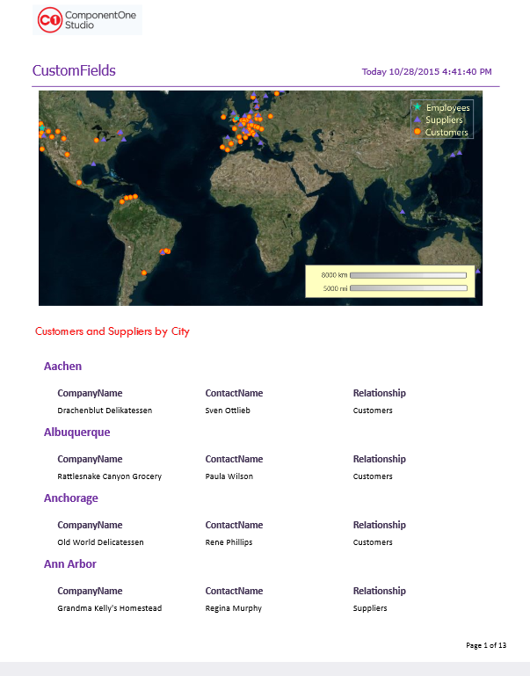Select the Anchorage city group header
The width and height of the screenshot is (530, 676).
70,498
